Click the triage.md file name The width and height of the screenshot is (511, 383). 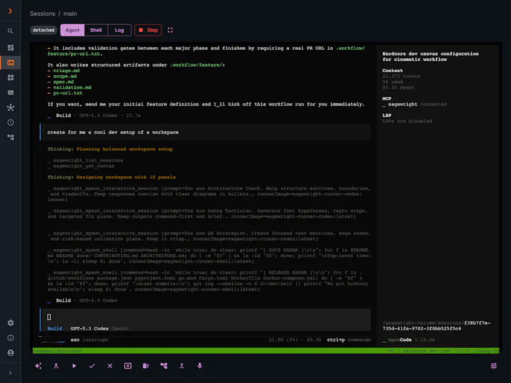[66, 71]
